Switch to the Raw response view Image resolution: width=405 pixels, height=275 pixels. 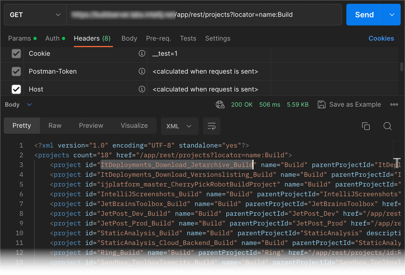point(55,126)
